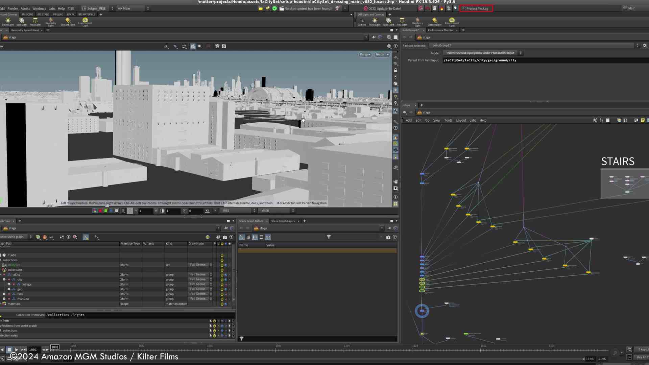Select the Geometry Light shelf tool
Image resolution: width=649 pixels, height=365 pixels.
tap(51, 21)
